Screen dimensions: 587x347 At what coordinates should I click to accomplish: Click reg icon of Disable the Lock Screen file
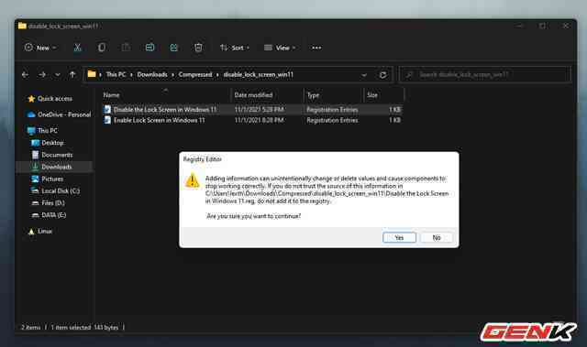[x=107, y=110]
